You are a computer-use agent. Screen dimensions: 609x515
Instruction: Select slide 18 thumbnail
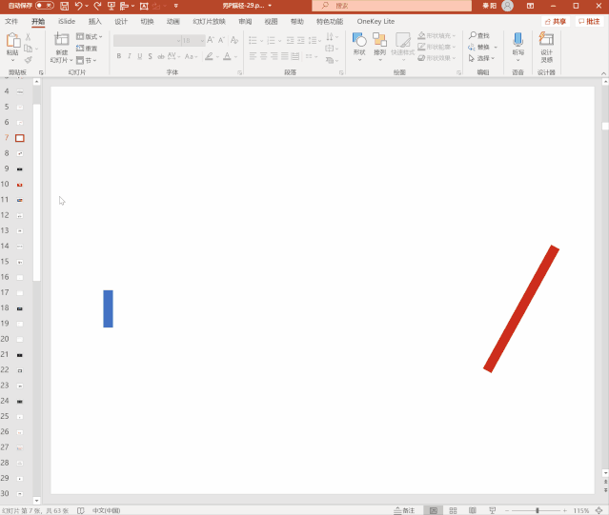point(19,308)
